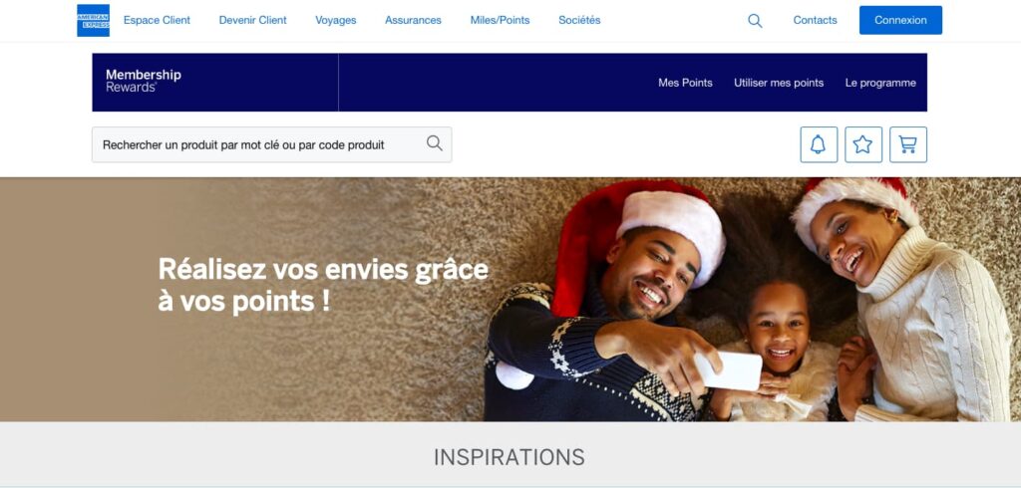Open the shopping cart icon
Screen dimensions: 1021x488
tap(908, 144)
